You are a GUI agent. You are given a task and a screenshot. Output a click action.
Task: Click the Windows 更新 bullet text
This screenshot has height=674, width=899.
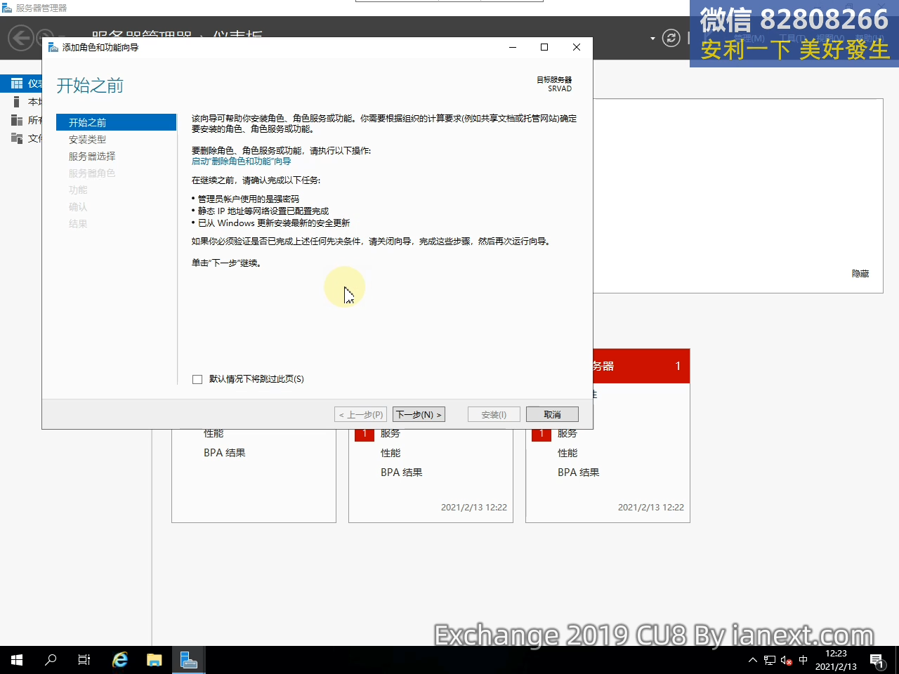coord(274,223)
